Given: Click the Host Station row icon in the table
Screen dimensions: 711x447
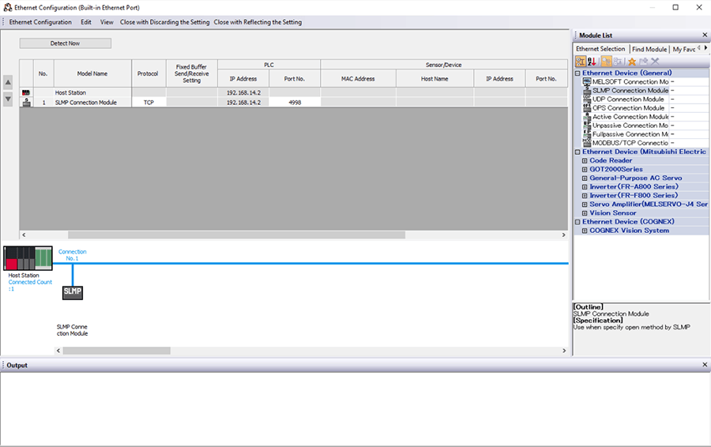Looking at the screenshot, I should (26, 92).
